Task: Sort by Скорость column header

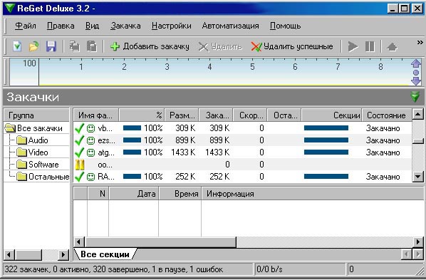Action: click(x=250, y=115)
